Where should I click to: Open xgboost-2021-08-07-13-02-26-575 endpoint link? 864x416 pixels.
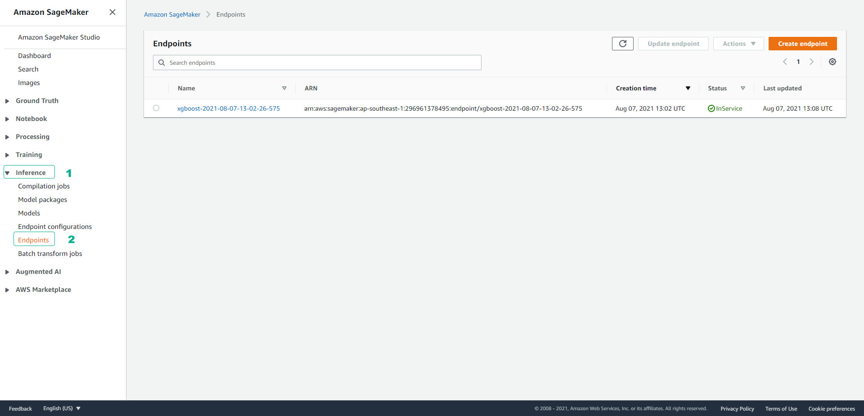229,108
